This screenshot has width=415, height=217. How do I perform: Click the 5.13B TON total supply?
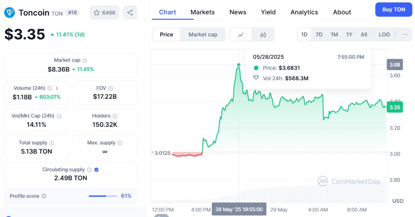(x=36, y=151)
